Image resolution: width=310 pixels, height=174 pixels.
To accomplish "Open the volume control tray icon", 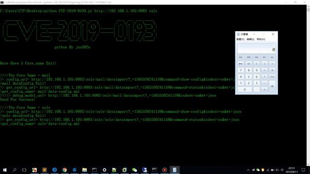I will [277, 170].
